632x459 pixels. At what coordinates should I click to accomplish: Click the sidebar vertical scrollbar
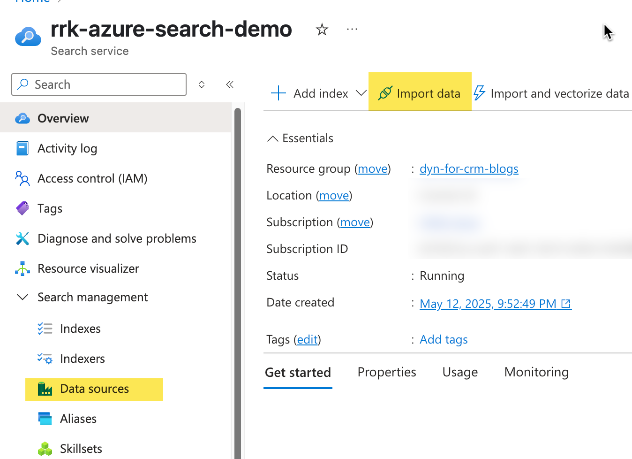238,282
